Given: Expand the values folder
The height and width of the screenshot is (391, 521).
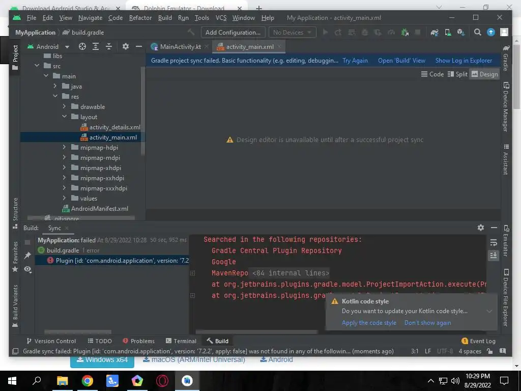Looking at the screenshot, I should 64,198.
